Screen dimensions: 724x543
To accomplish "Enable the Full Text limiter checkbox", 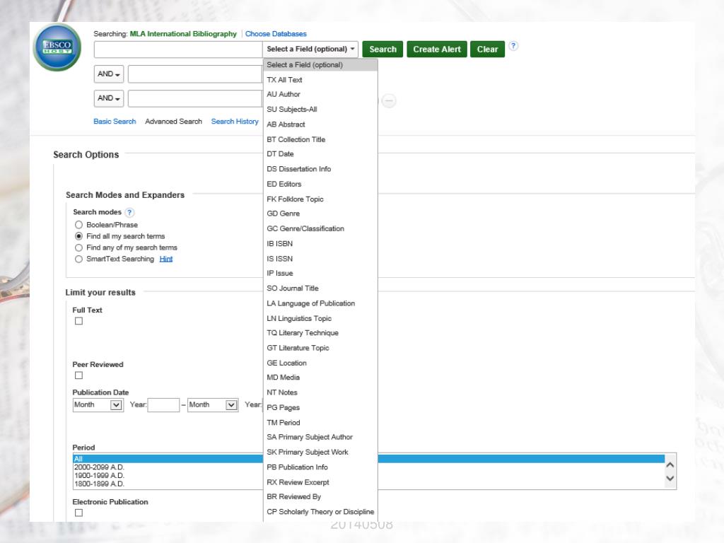I will pos(79,321).
